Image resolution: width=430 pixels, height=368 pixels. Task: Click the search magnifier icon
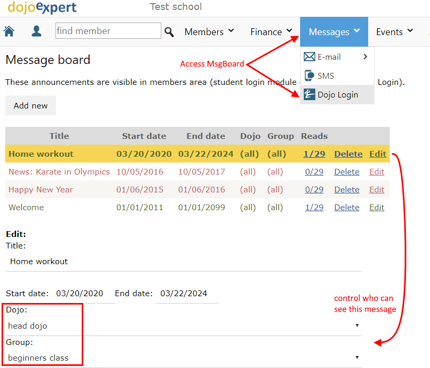169,31
